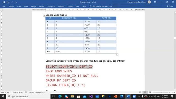
Task: Click the MANAGER_ID column header
Action: [x=69, y=18]
